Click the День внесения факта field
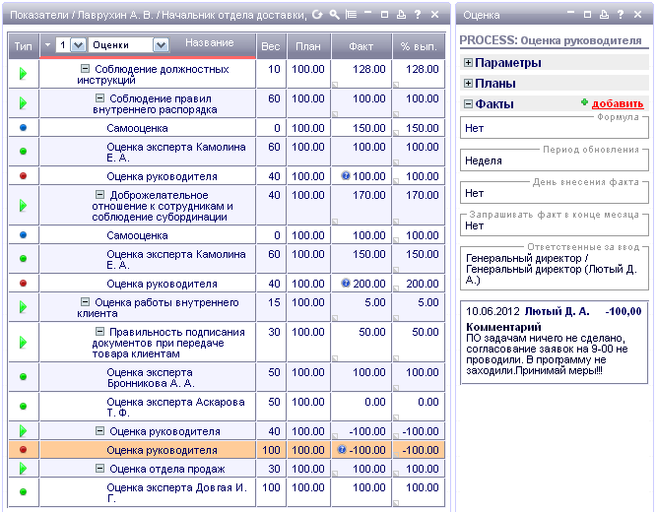This screenshot has height=512, width=656. coord(555,193)
